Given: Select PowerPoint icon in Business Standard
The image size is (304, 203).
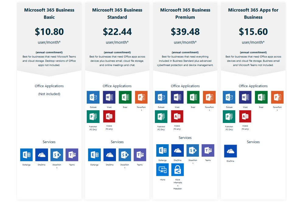Looking at the screenshot, I should [x=141, y=97].
